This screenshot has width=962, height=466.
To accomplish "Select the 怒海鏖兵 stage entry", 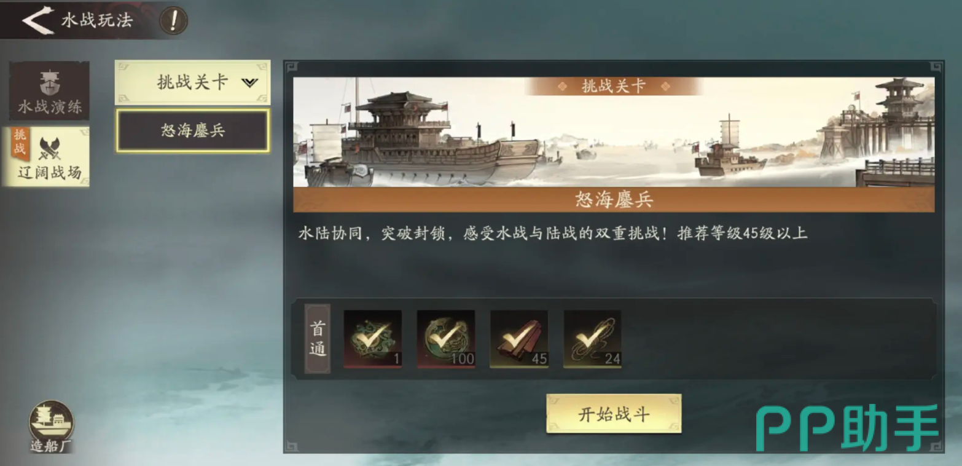I will click(x=193, y=130).
